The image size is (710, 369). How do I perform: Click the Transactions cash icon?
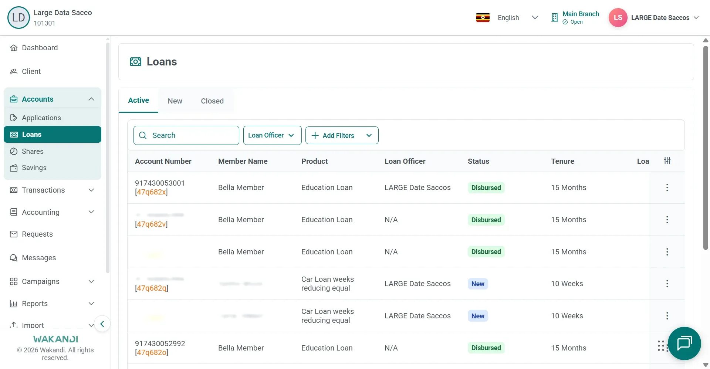14,190
